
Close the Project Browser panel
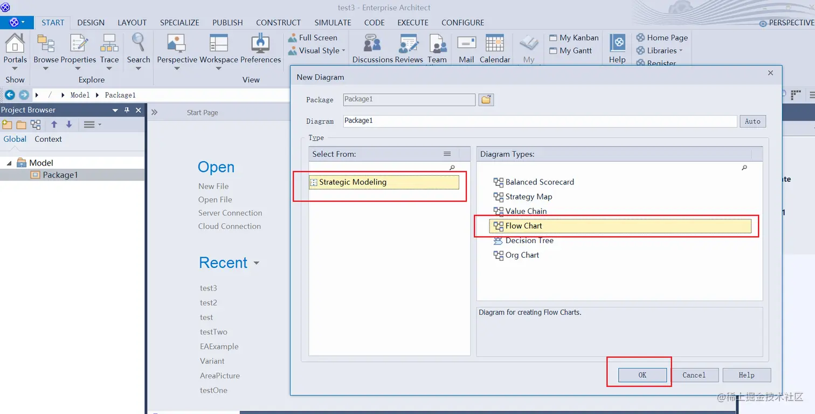pyautogui.click(x=139, y=110)
